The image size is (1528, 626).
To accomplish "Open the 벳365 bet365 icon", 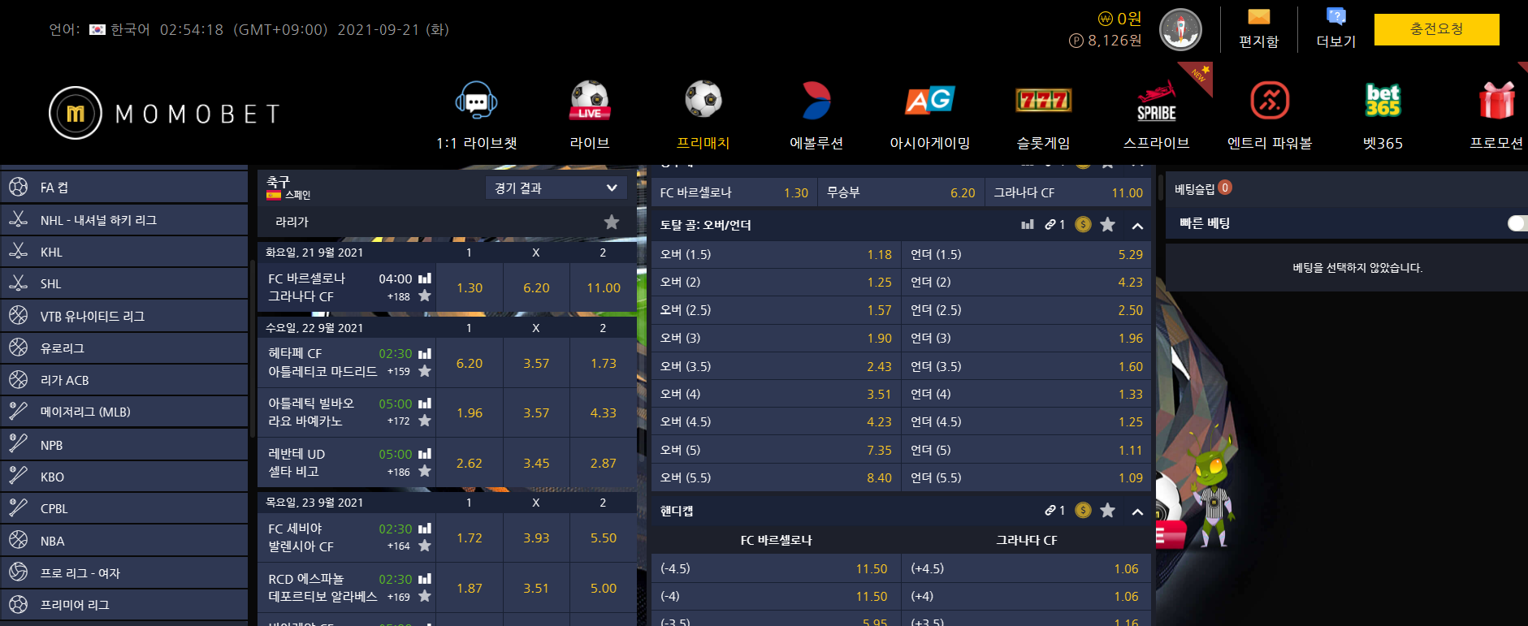I will point(1383,101).
